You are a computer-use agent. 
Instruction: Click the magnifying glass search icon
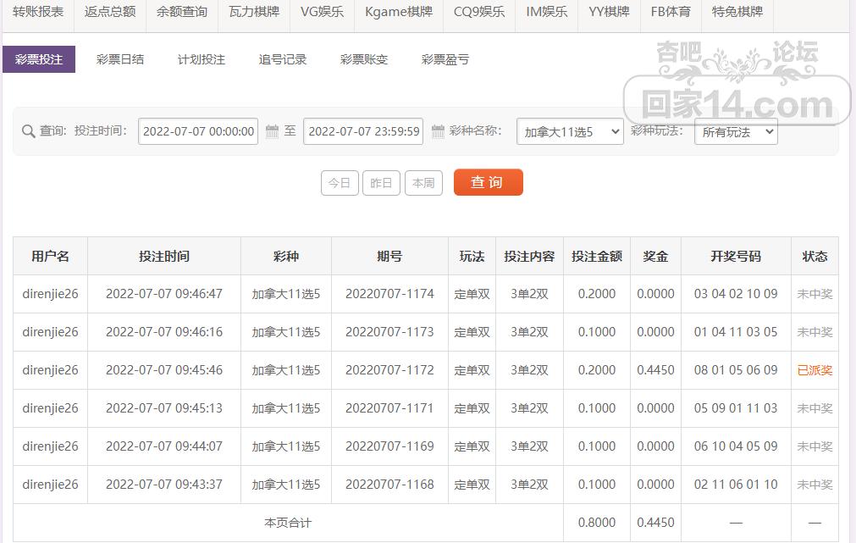pyautogui.click(x=28, y=131)
